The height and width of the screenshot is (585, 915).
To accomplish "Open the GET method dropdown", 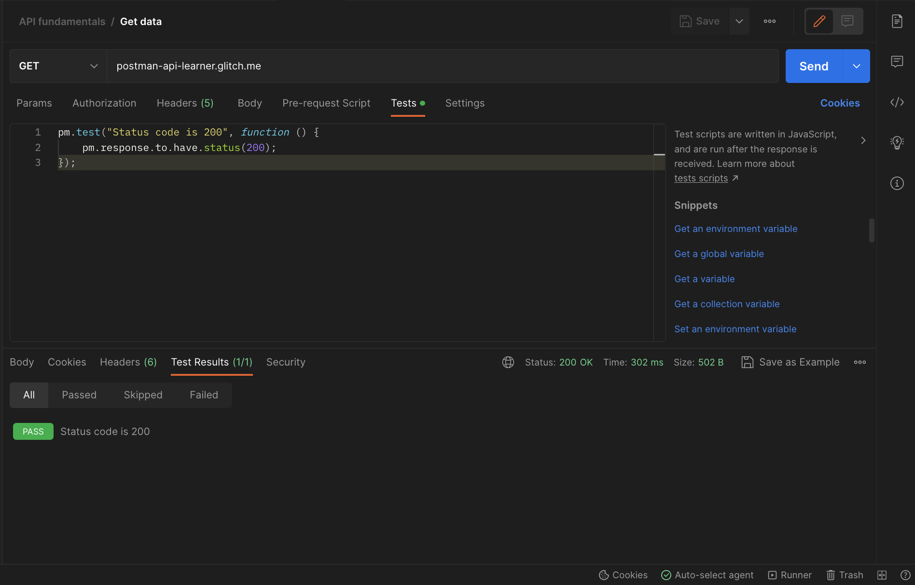I will tap(57, 66).
